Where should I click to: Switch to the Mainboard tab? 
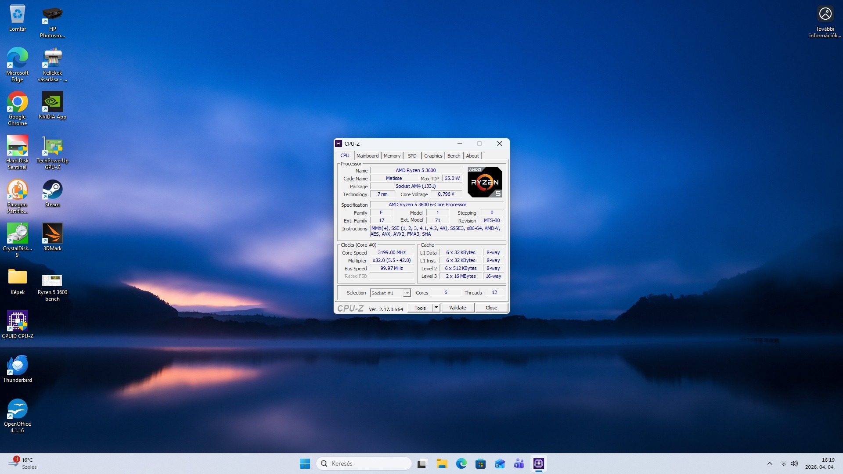point(367,156)
